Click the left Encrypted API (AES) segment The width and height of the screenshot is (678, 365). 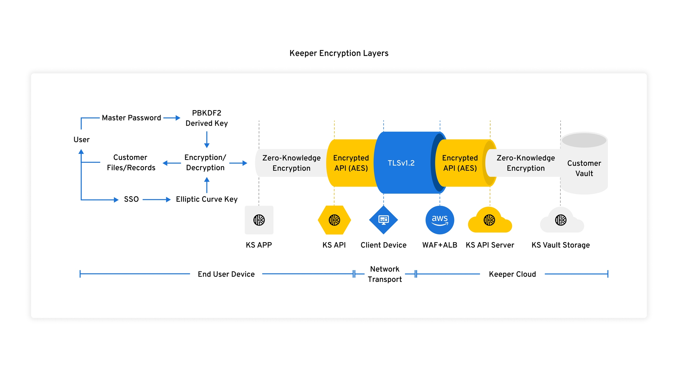click(x=351, y=163)
